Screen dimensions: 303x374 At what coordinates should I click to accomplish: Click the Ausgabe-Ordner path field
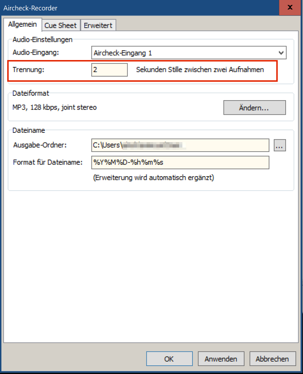point(180,145)
